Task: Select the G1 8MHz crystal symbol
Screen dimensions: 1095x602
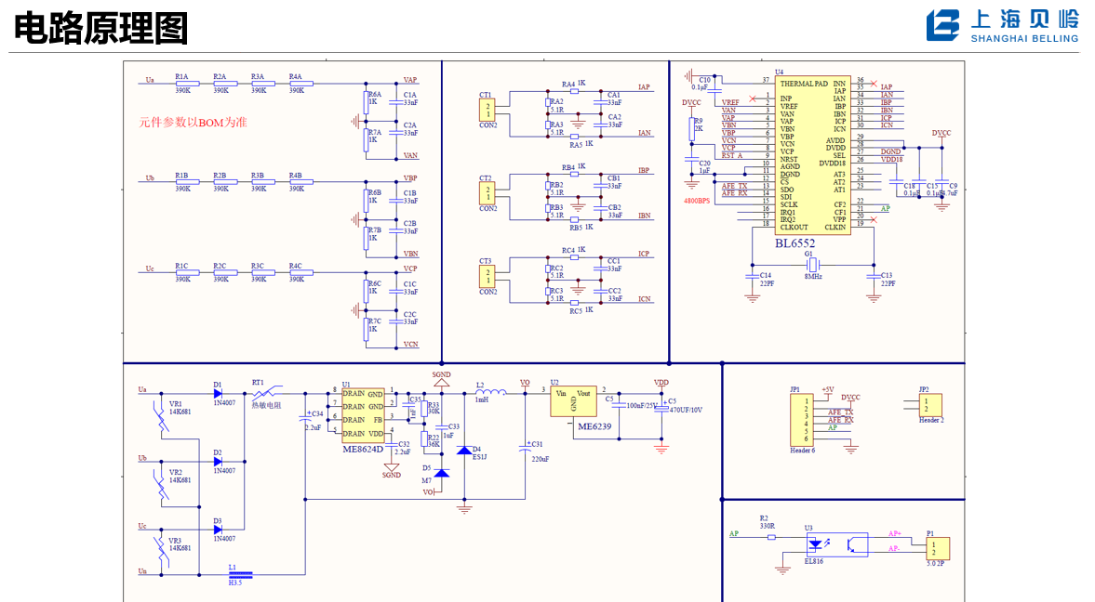Action: 811,265
